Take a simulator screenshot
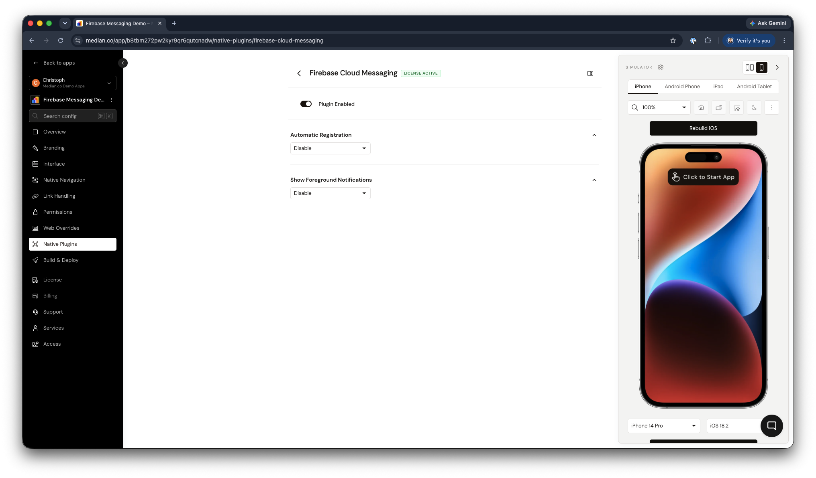Viewport: 816px width, 478px height. [x=736, y=107]
